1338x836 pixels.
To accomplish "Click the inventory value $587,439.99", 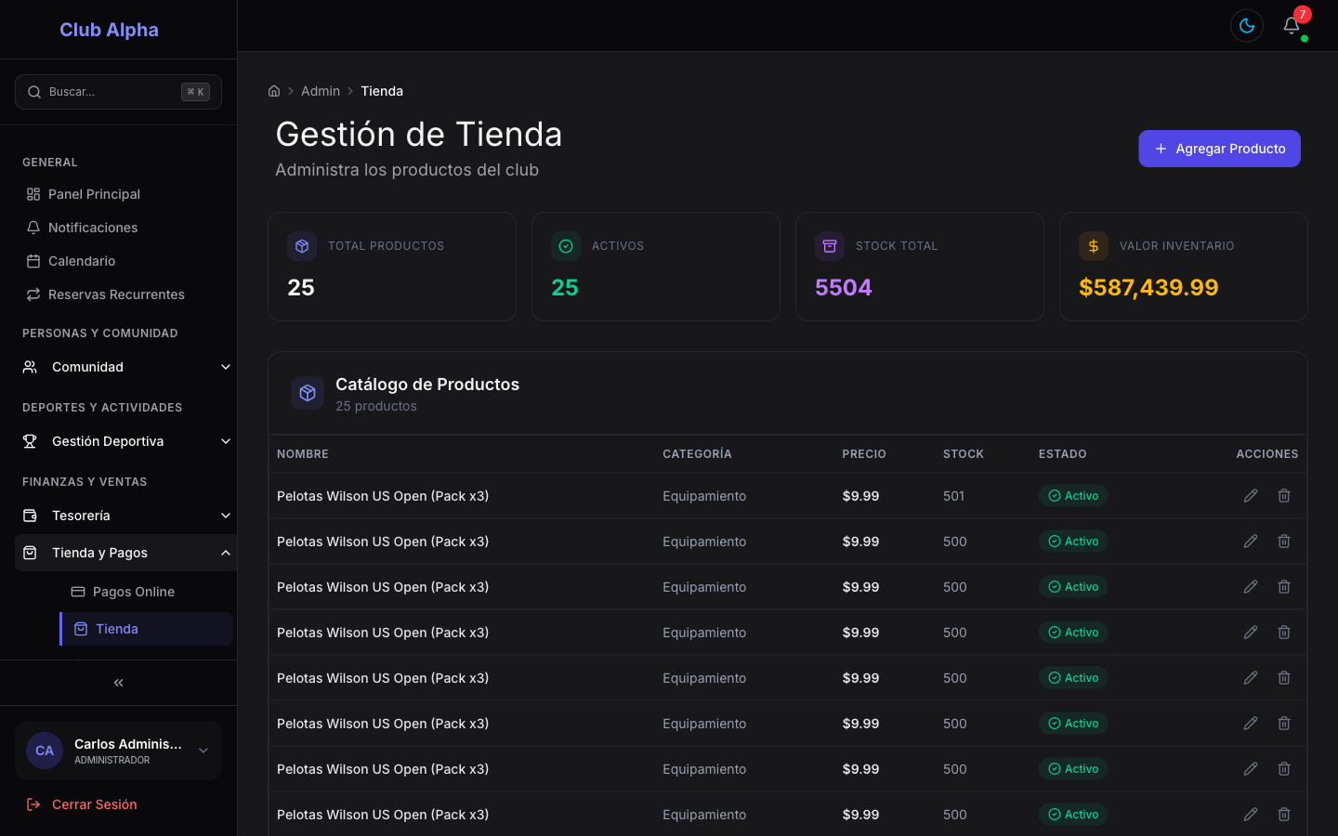I will 1148,288.
